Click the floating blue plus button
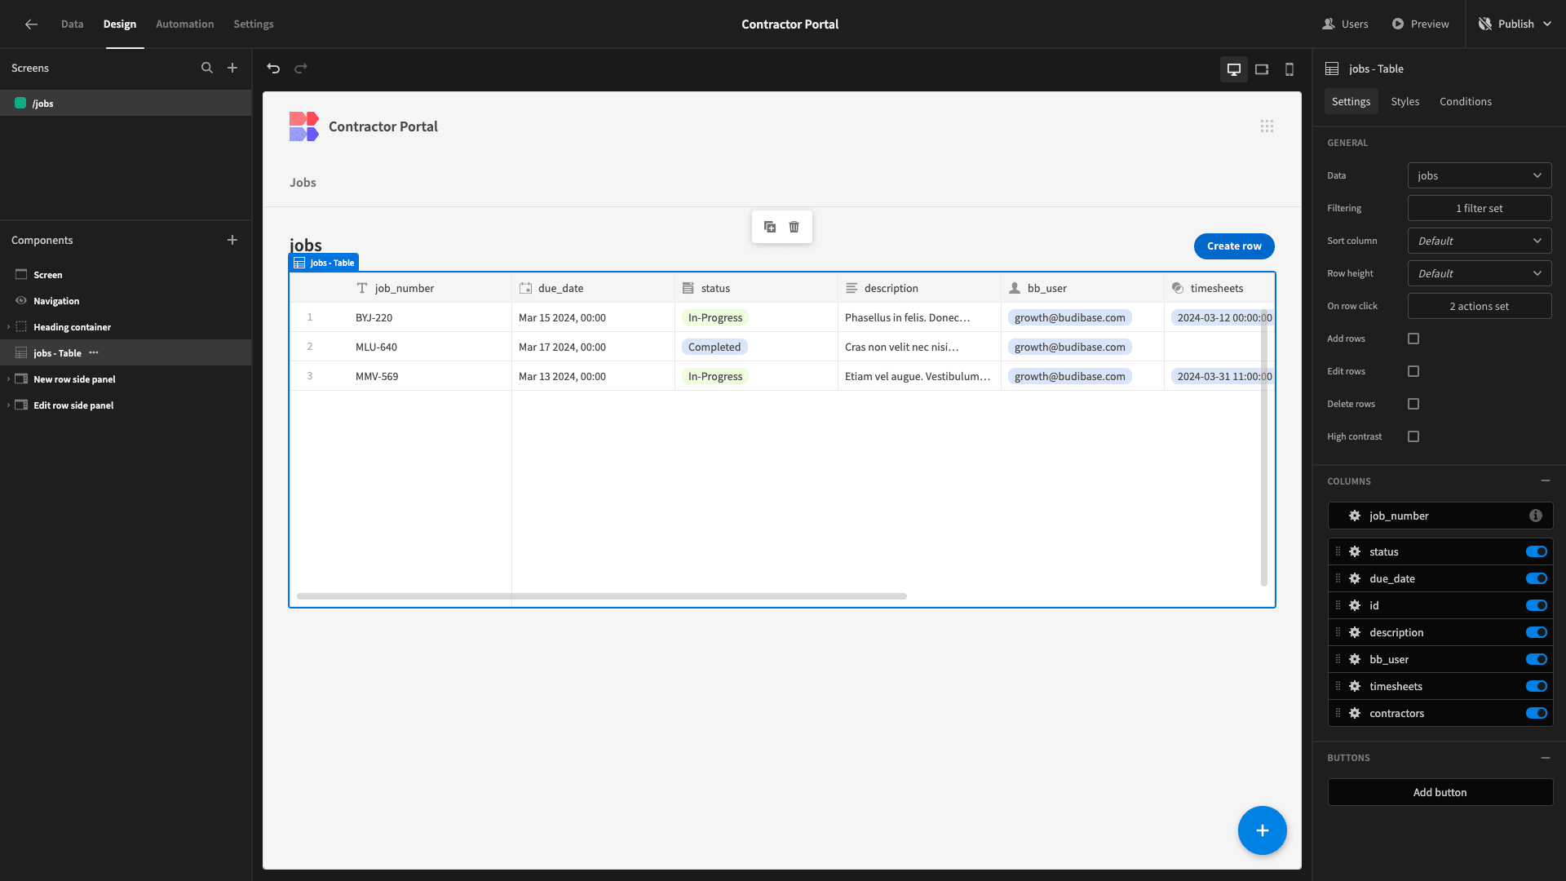Image resolution: width=1566 pixels, height=881 pixels. (1263, 830)
